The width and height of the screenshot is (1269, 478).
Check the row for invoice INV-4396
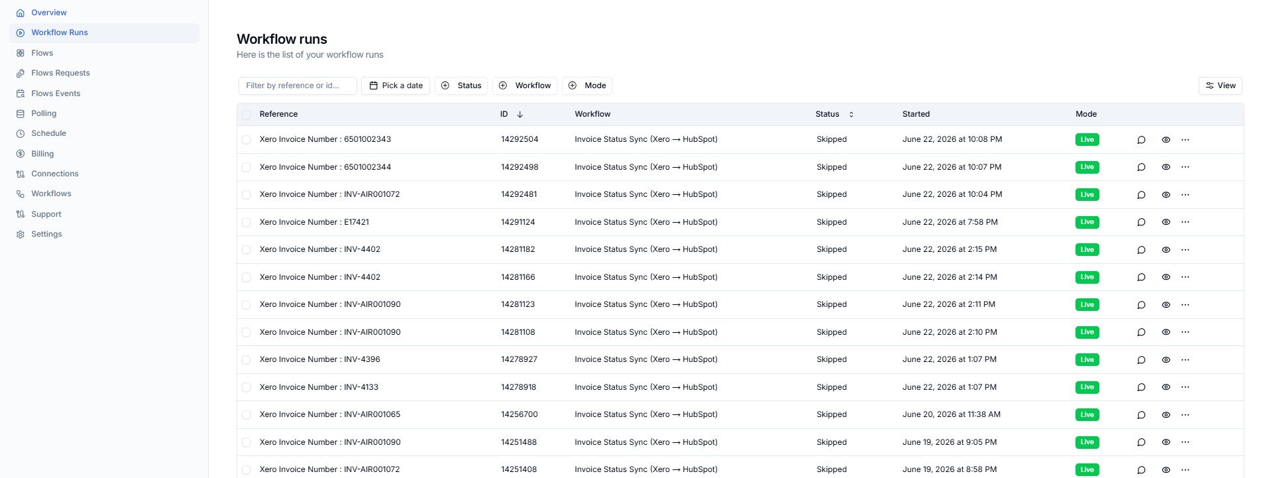[247, 360]
